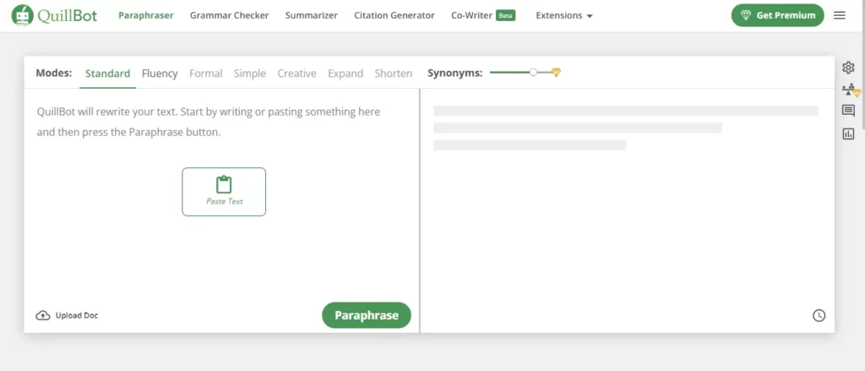Switch to Fluency mode
865x371 pixels.
(160, 74)
